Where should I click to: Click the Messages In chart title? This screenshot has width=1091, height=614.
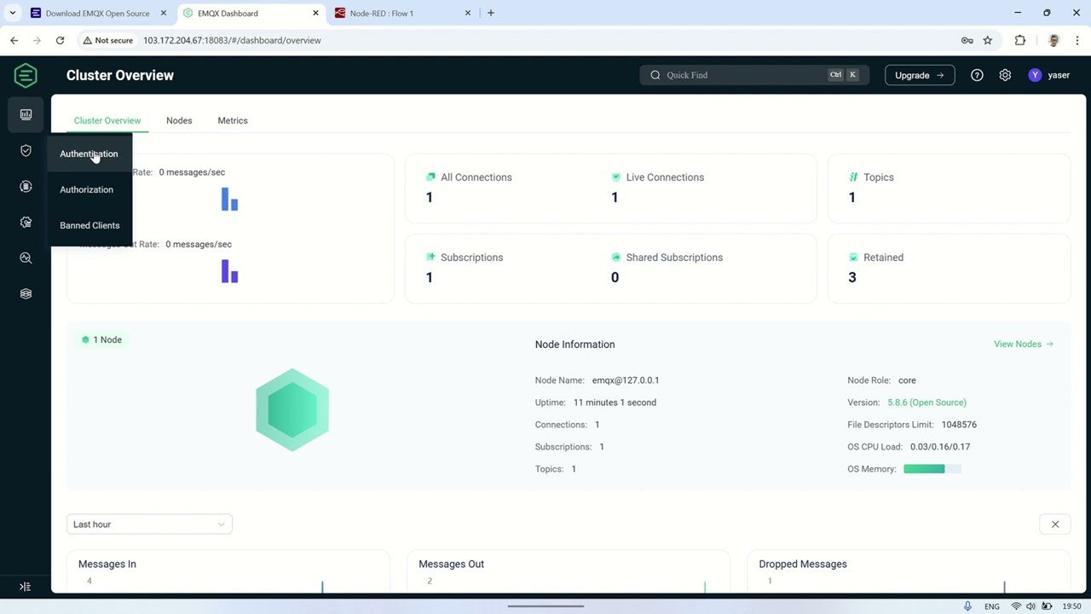click(107, 564)
